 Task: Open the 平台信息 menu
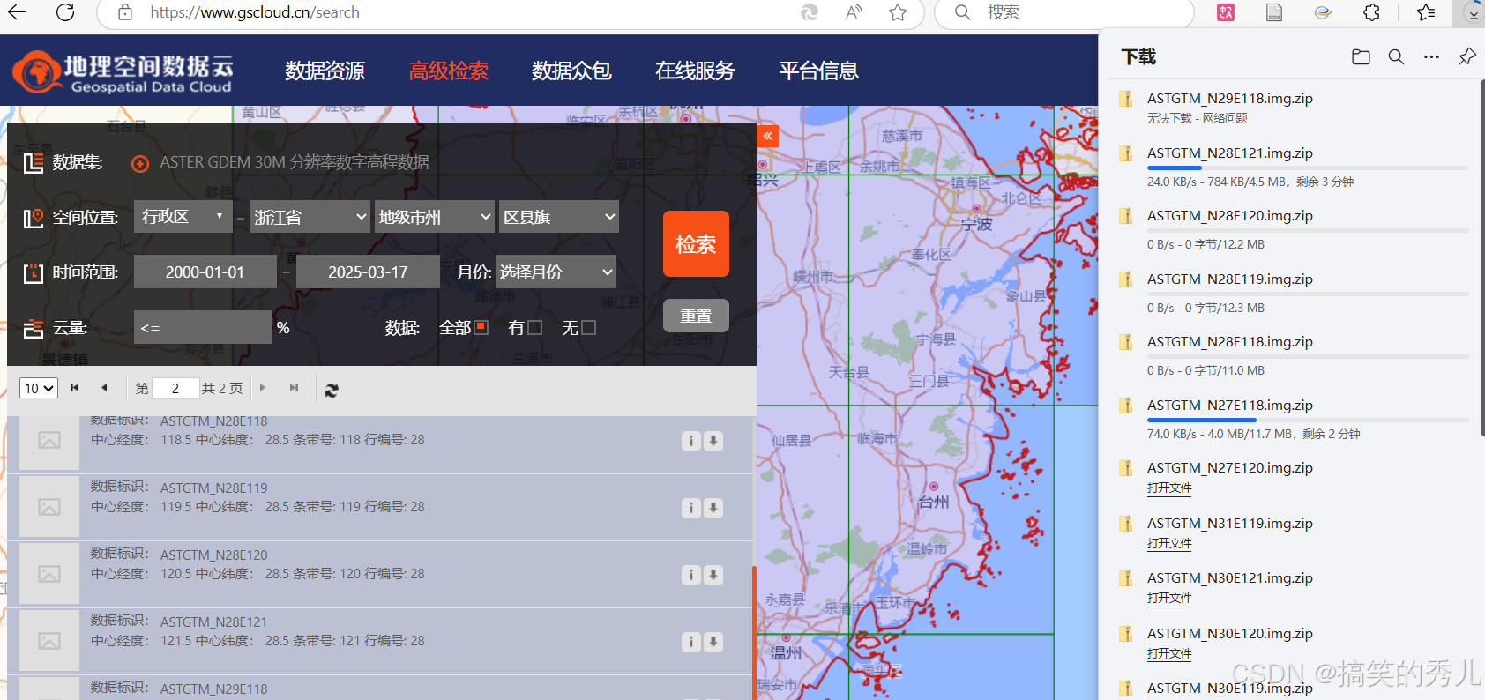[x=818, y=71]
